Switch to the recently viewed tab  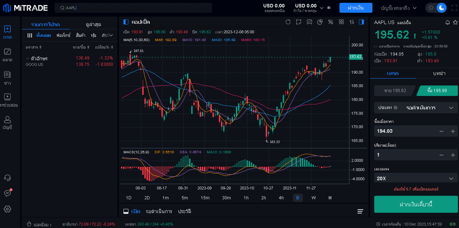(x=93, y=24)
